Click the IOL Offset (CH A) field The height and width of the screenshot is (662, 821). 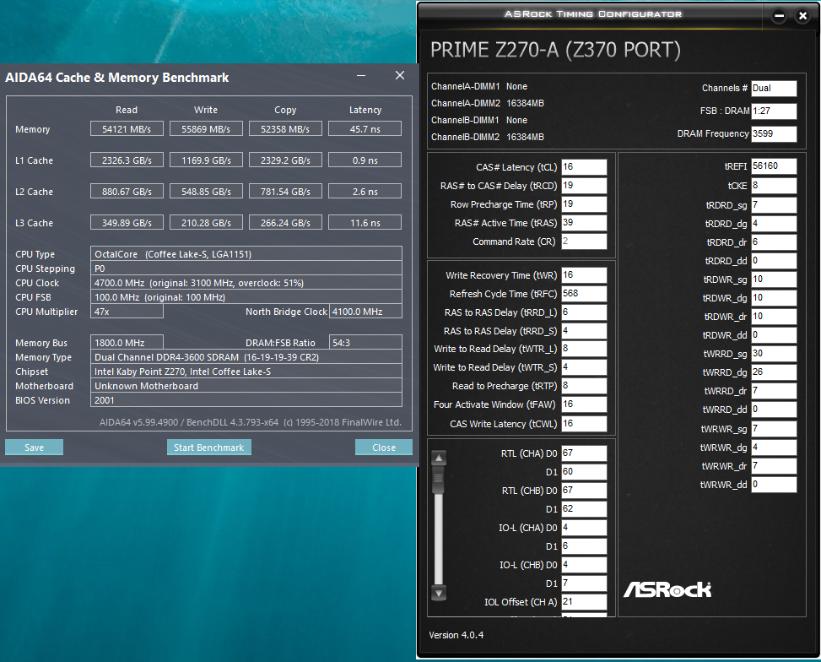pos(584,602)
